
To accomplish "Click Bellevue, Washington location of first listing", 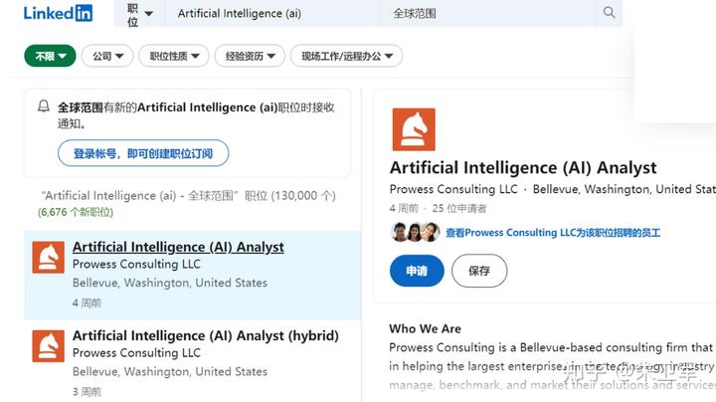I will [170, 283].
